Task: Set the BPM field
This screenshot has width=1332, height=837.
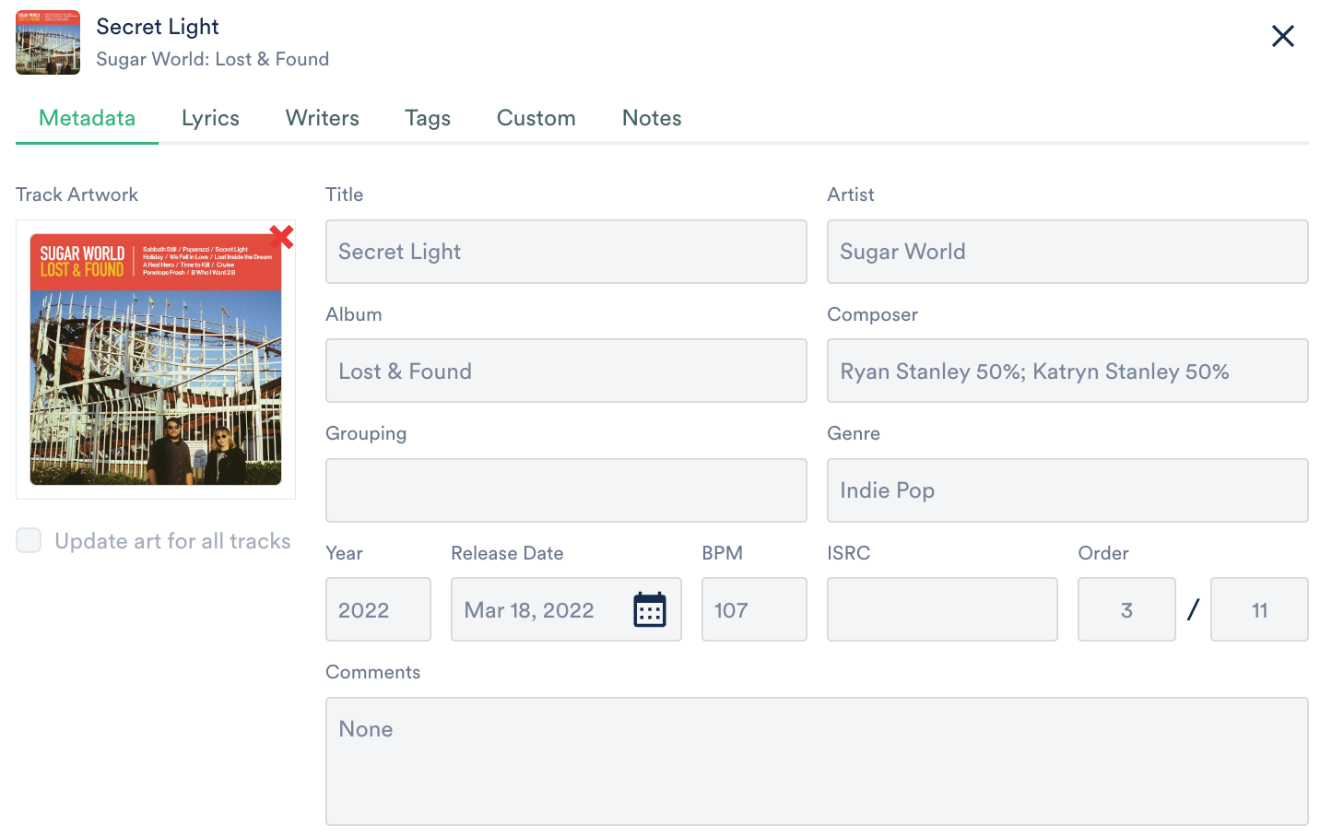Action: [x=754, y=609]
